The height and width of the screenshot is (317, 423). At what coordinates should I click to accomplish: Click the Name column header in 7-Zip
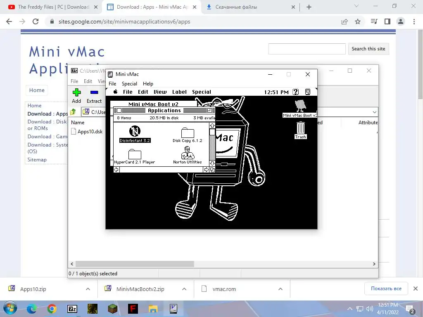(x=78, y=122)
